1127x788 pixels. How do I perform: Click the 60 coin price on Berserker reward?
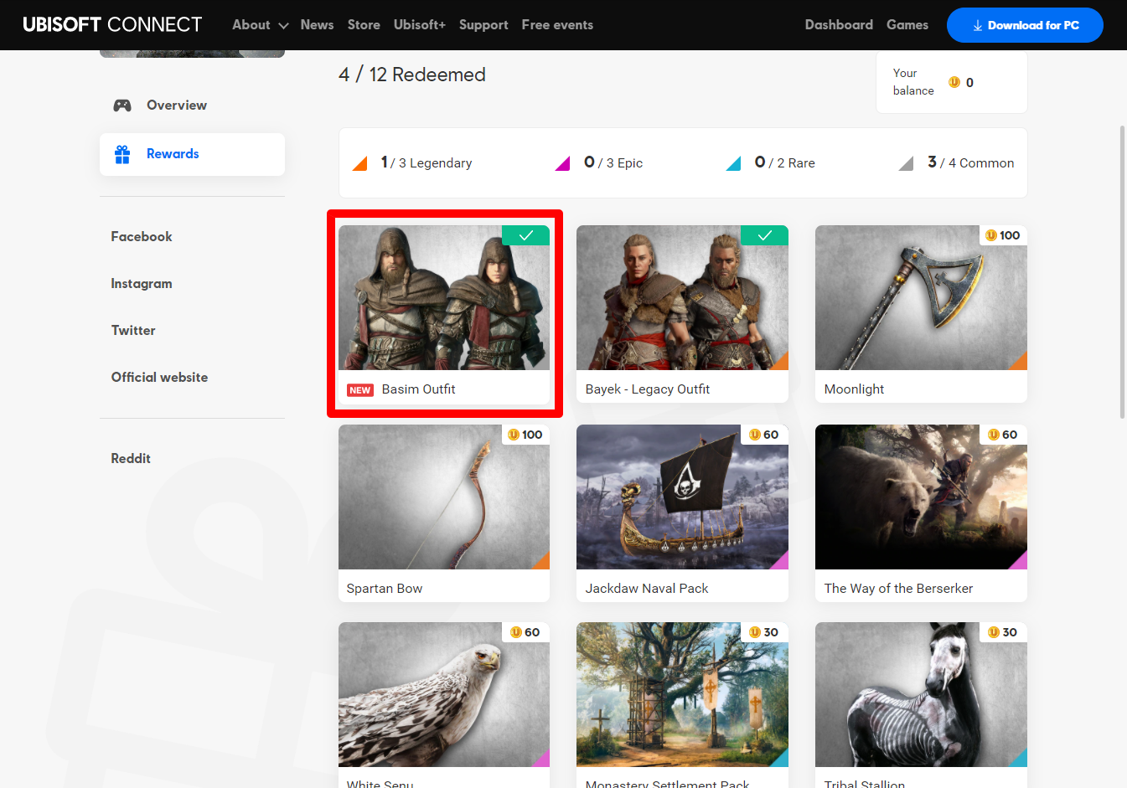[x=1003, y=435]
